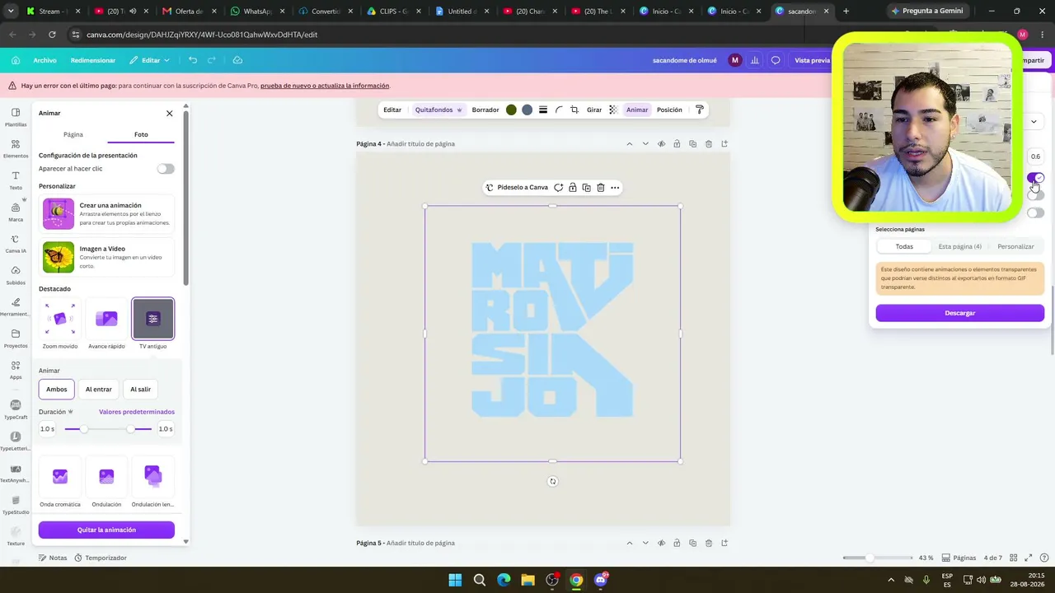Select 'Al salir' animation timing

coord(141,390)
